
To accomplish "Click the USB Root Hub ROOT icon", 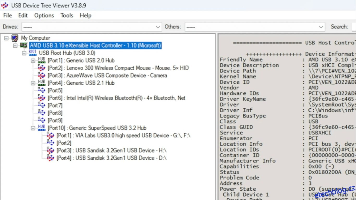I will pyautogui.click(x=33, y=53).
